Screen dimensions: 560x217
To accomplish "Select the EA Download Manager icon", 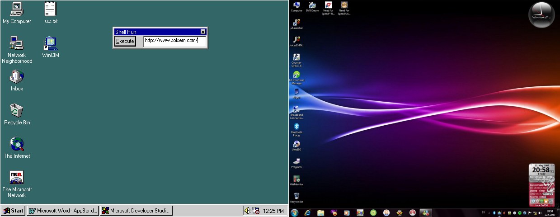I will pyautogui.click(x=296, y=78).
